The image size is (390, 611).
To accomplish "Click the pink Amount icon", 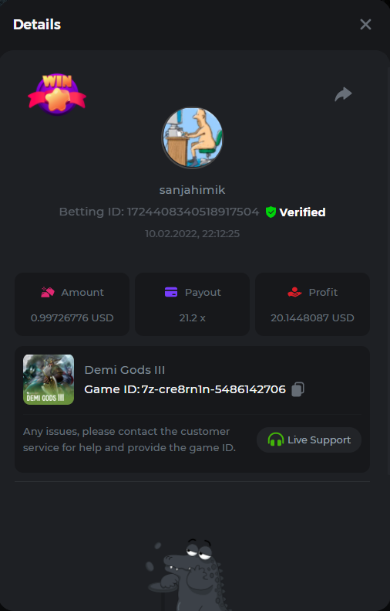I will click(48, 292).
